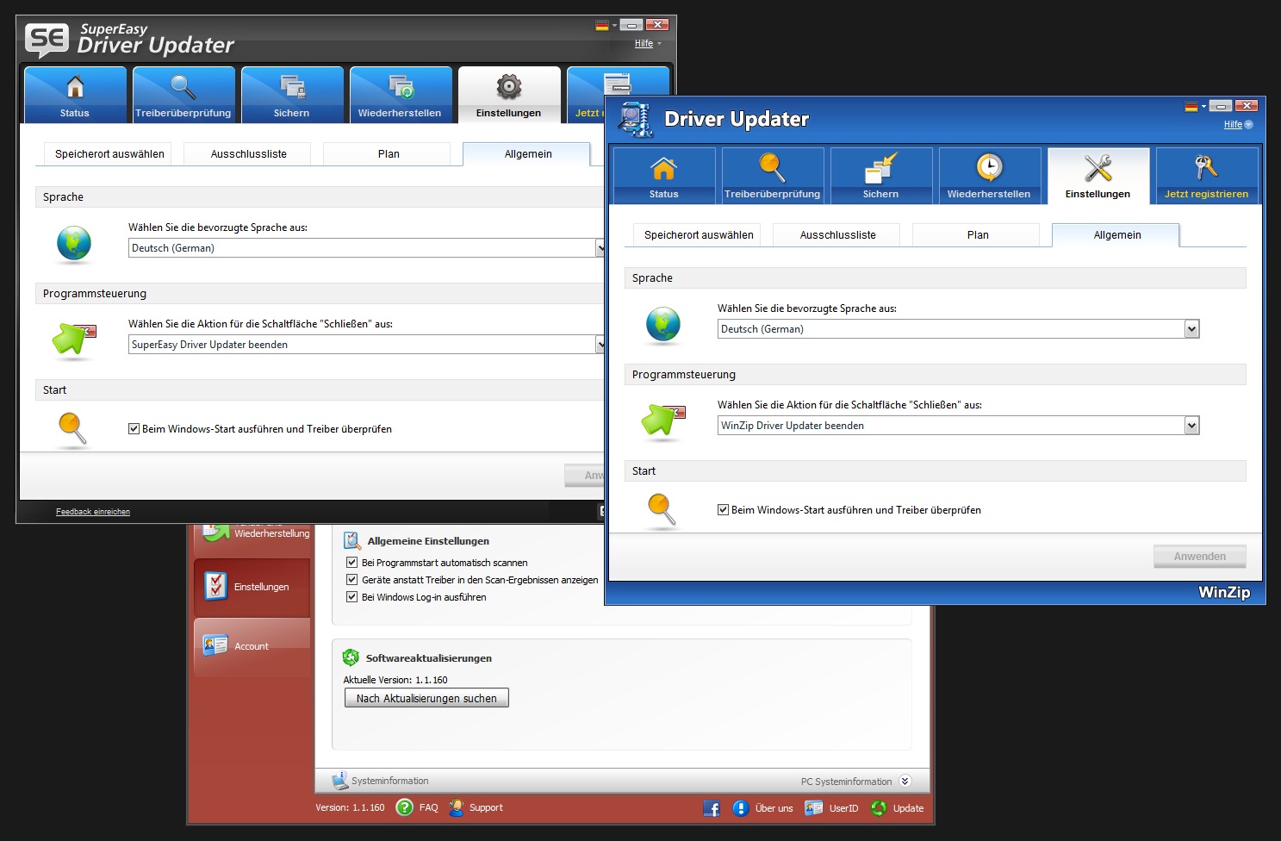1281x841 pixels.
Task: Click Sprache section header in WinZip window
Action: click(x=936, y=277)
